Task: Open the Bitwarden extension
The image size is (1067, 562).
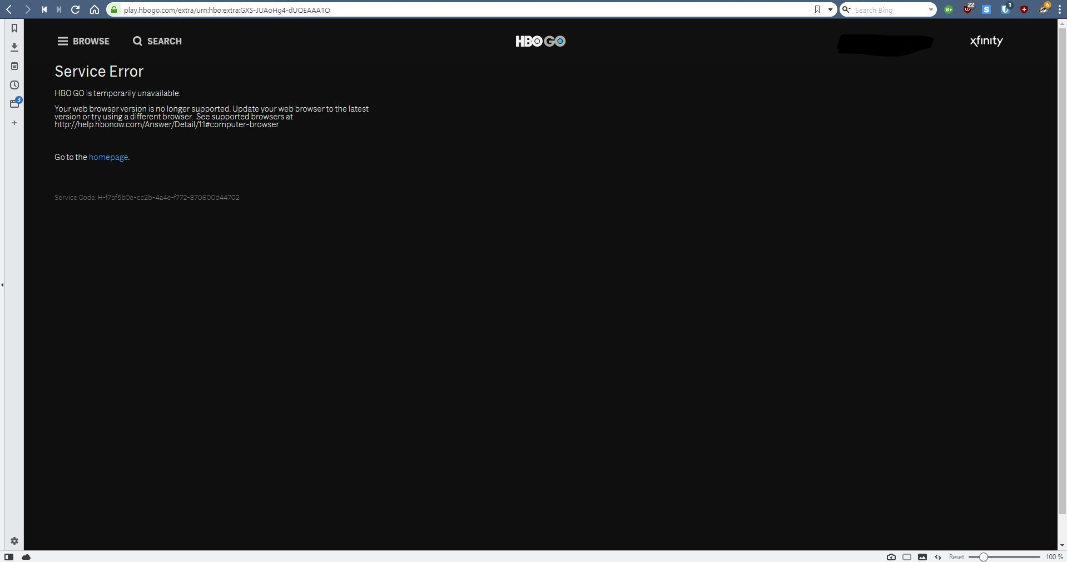Action: pos(1006,9)
